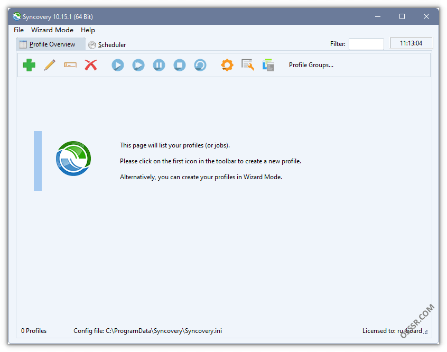Switch to Wizard Mode menu
447x352 pixels.
tap(52, 30)
